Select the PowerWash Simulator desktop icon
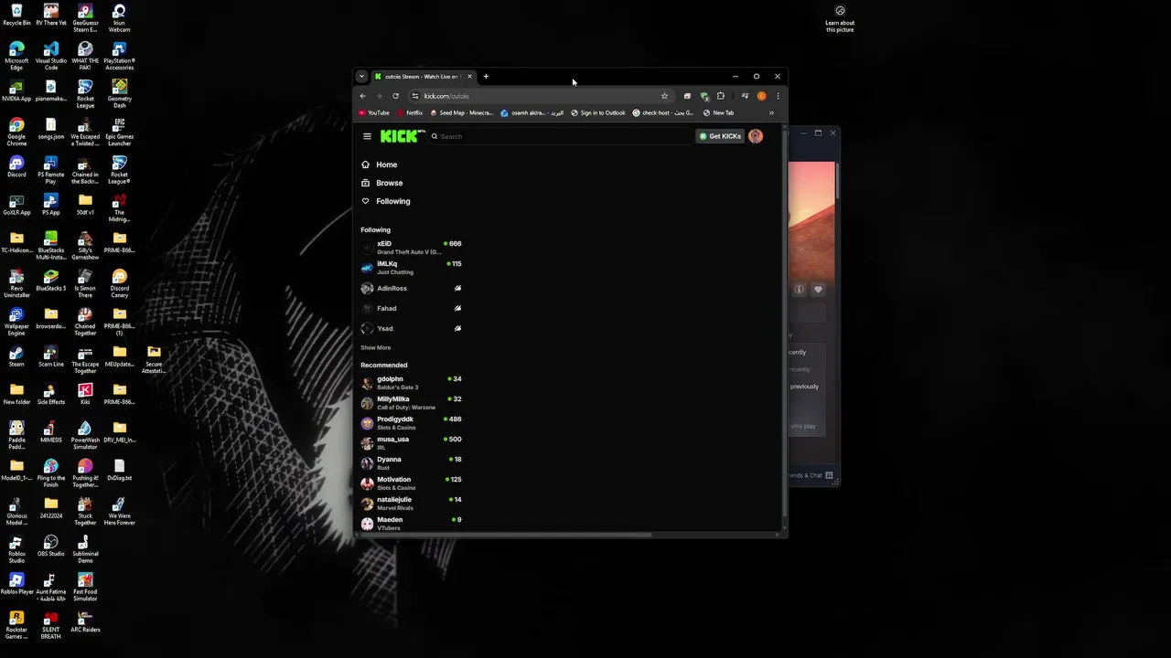The height and width of the screenshot is (658, 1171). tap(85, 436)
